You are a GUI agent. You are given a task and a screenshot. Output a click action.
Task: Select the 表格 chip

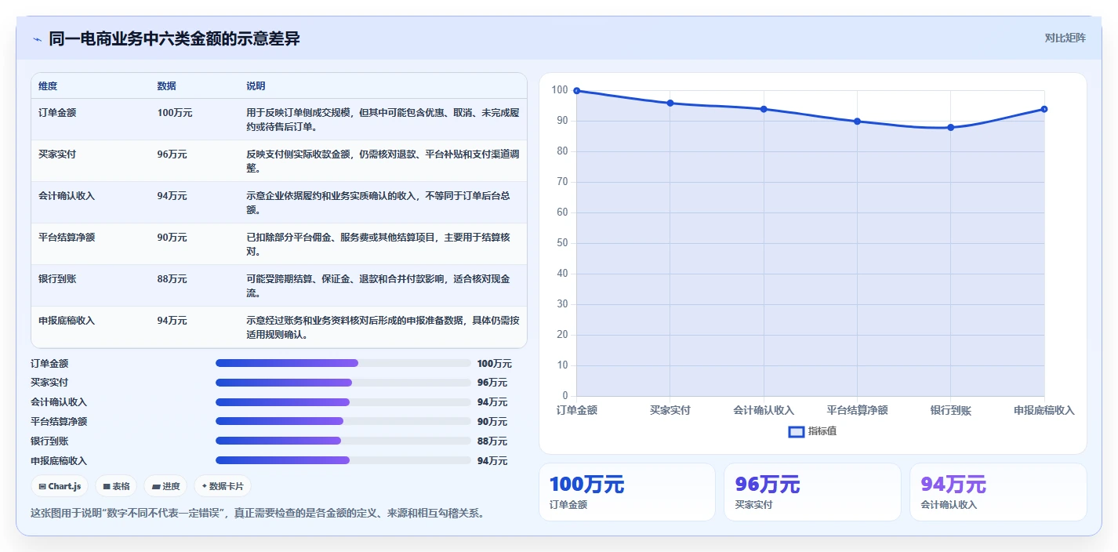tap(116, 486)
